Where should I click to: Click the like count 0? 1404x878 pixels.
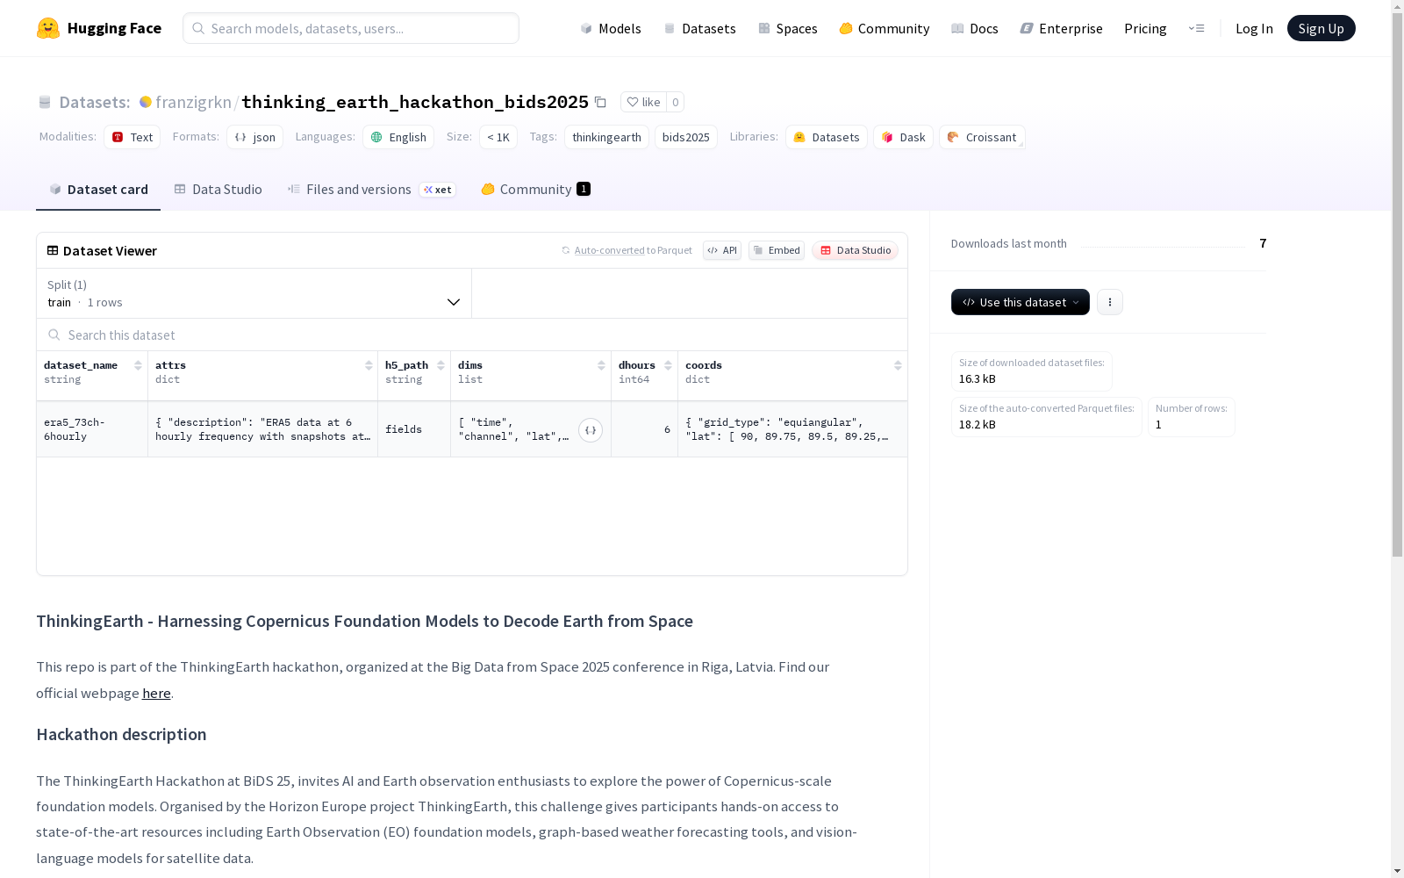pyautogui.click(x=675, y=102)
